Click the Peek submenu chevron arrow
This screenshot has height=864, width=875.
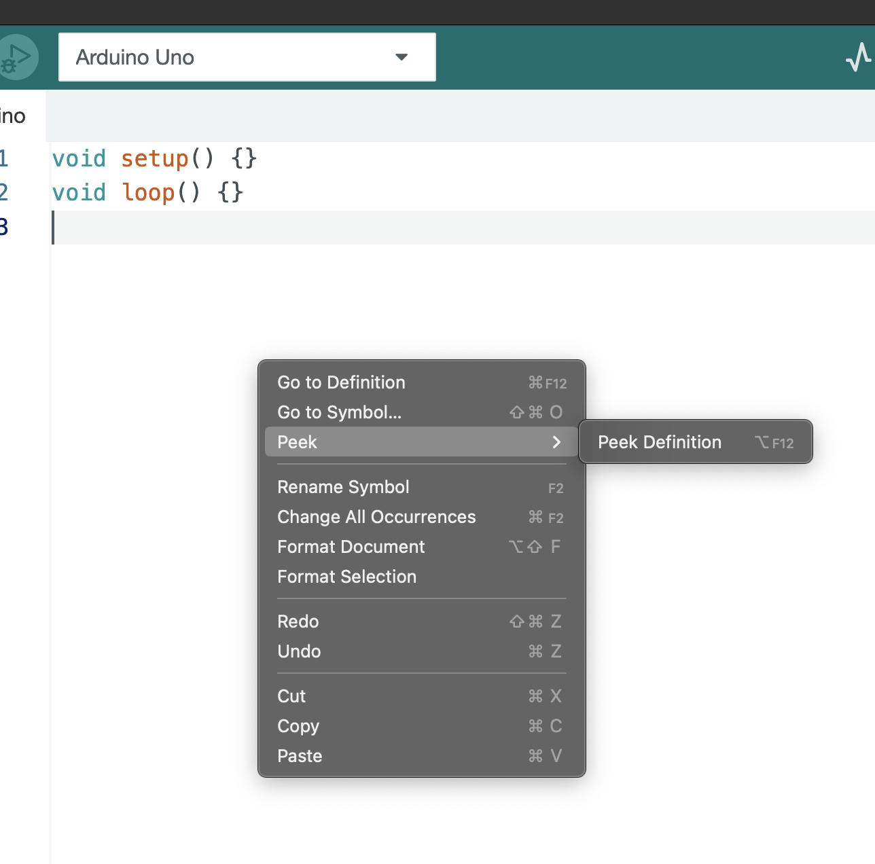[556, 442]
